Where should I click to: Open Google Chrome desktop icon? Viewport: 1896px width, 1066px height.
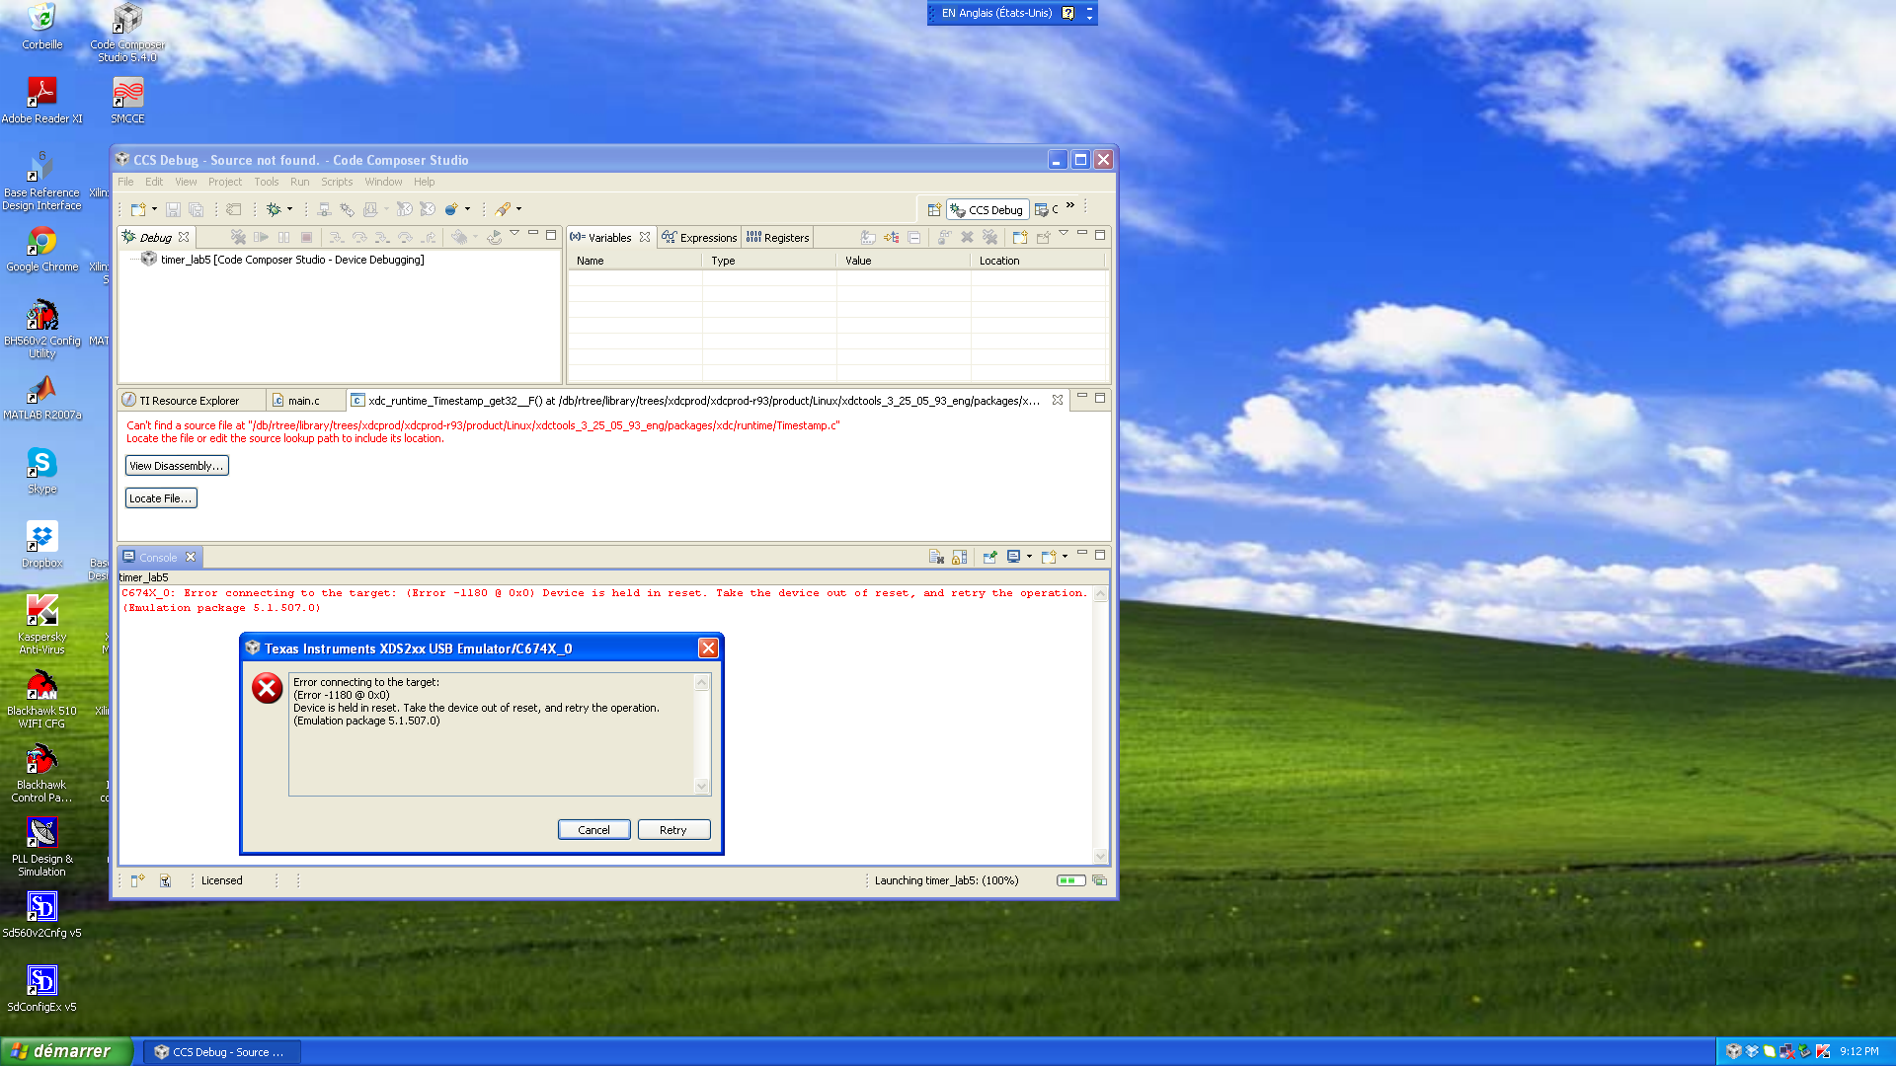click(42, 250)
